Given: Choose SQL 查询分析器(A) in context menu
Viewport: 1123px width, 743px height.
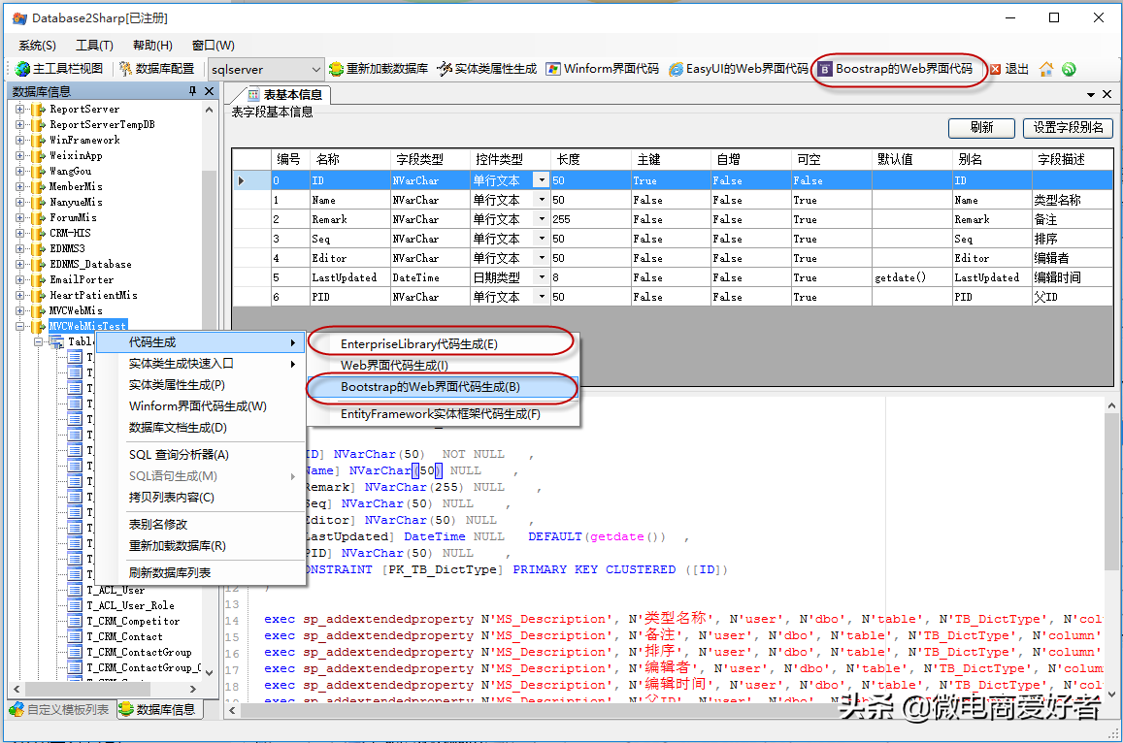Looking at the screenshot, I should click(201, 455).
